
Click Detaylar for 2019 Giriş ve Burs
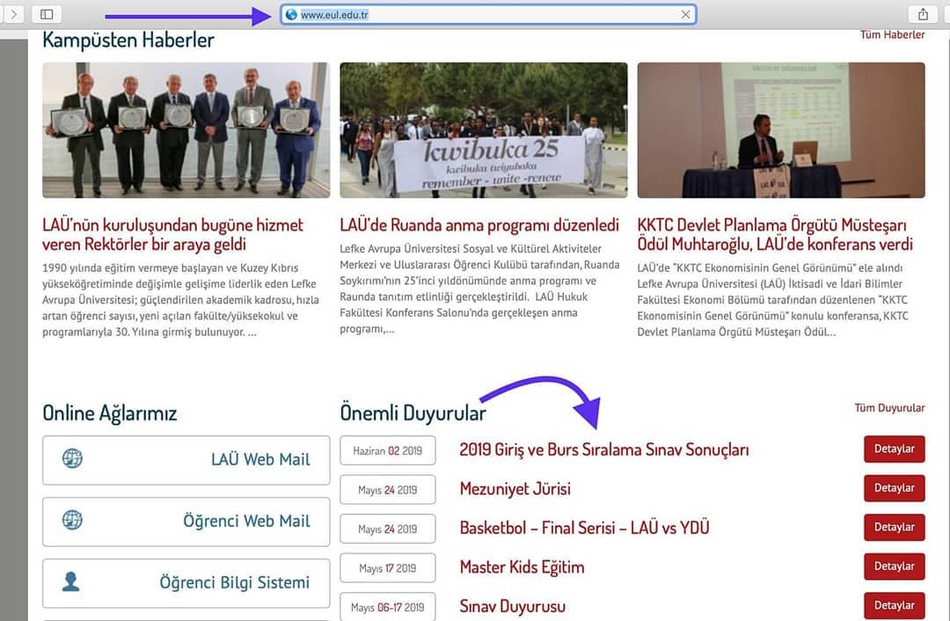pos(895,449)
